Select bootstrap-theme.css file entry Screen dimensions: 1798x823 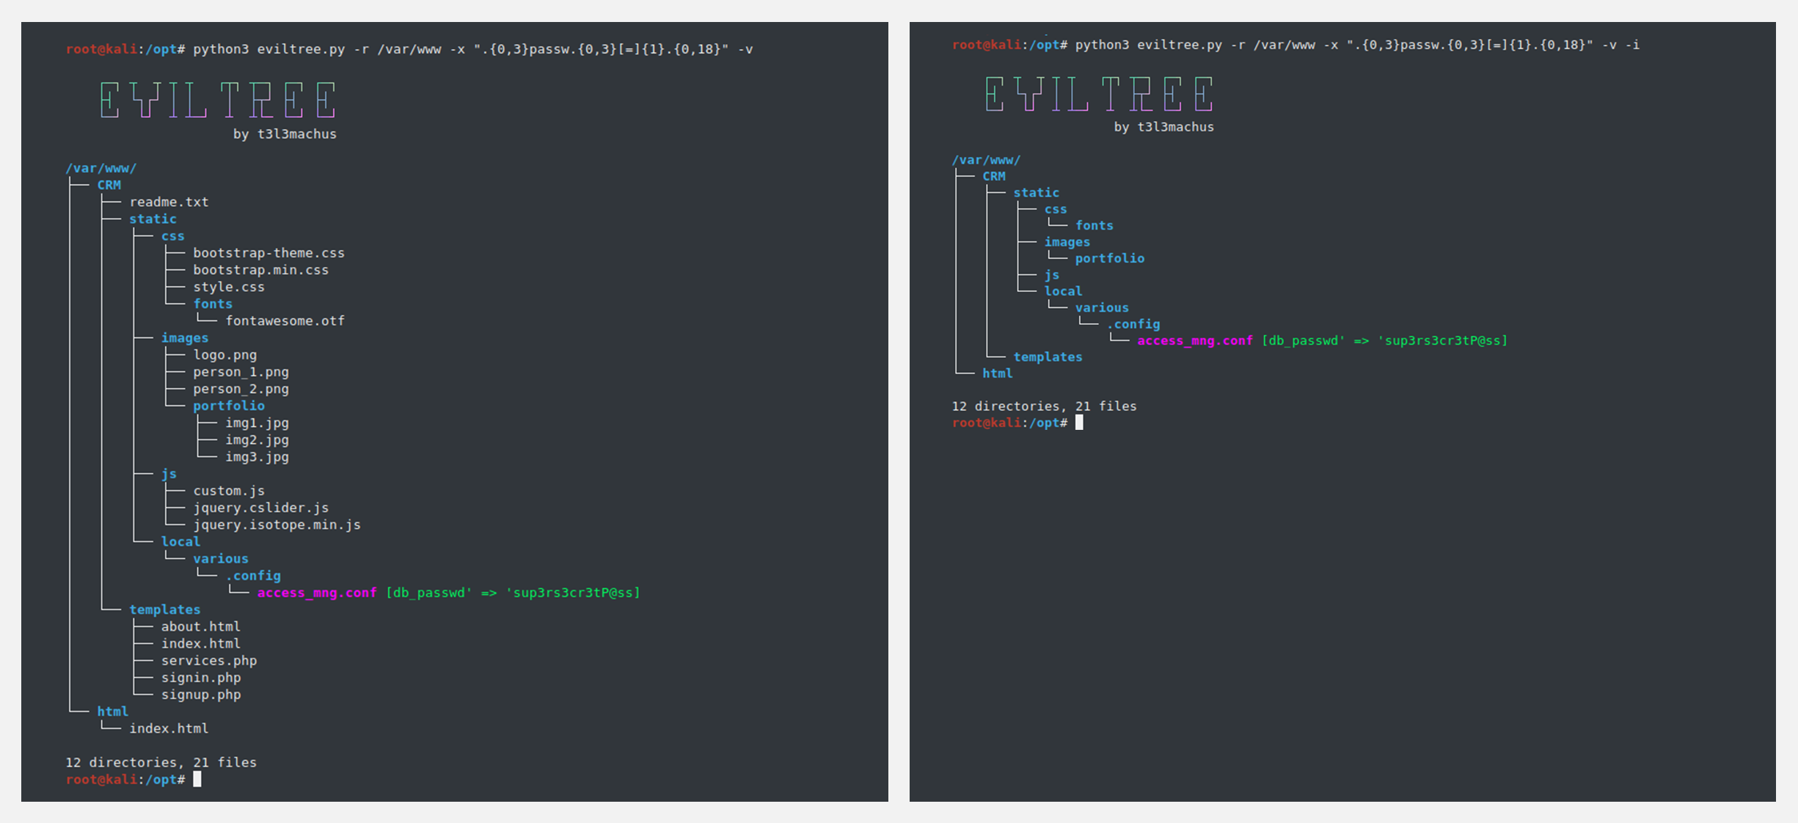pos(268,253)
